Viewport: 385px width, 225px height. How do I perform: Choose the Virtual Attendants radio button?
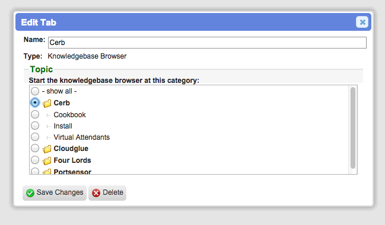tap(35, 137)
